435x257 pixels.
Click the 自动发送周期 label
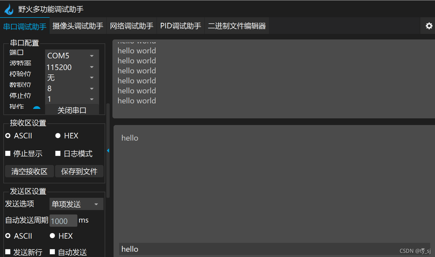click(27, 220)
